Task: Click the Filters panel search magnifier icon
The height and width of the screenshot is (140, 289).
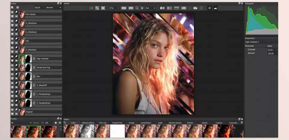Action: [x=65, y=122]
